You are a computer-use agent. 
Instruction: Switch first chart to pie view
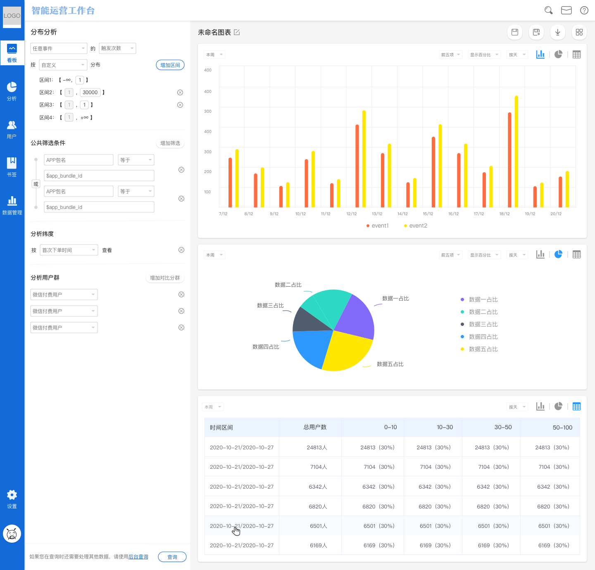pos(558,55)
